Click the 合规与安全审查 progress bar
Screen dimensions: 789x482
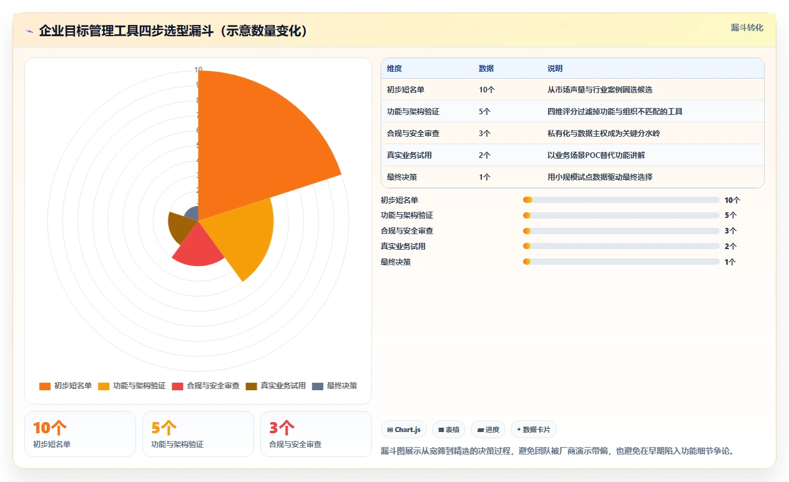621,231
